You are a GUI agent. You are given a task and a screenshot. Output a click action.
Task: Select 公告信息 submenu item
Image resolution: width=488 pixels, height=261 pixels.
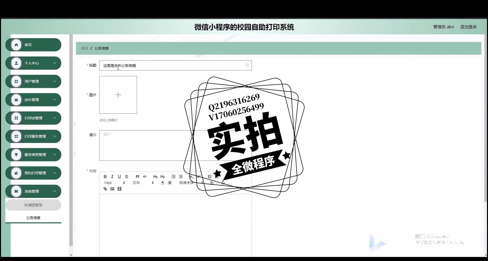(33, 218)
